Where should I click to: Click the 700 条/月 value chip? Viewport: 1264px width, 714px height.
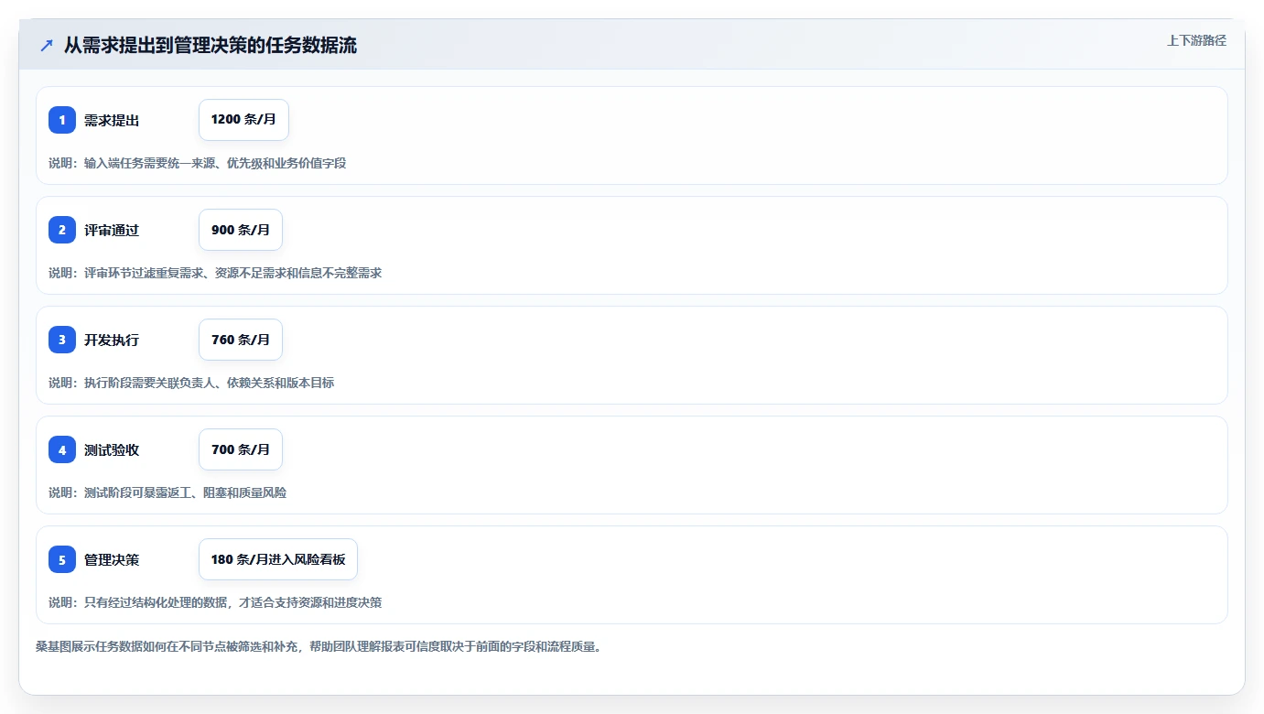click(x=241, y=449)
